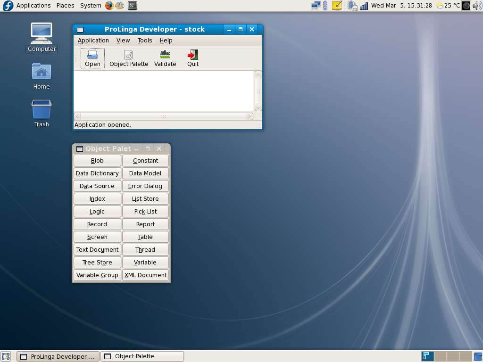Screen dimensions: 483x362
Task: Click the horizontal scrollbar right arrow
Action: (x=249, y=116)
